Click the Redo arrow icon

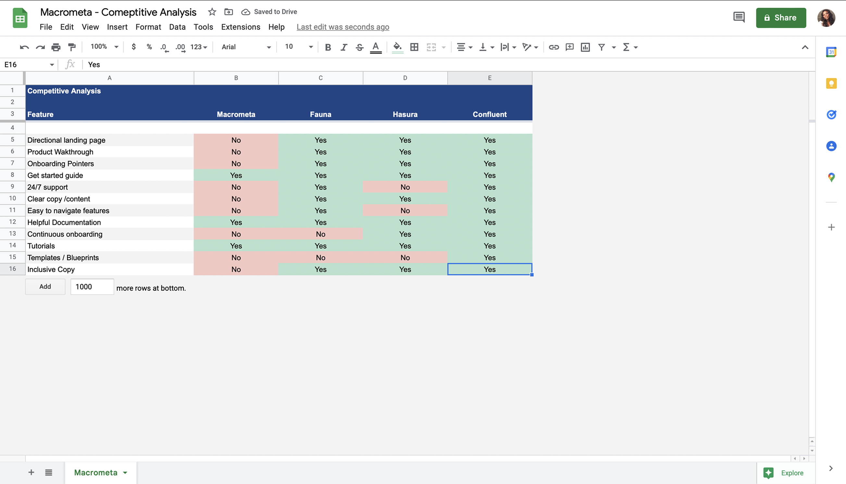pyautogui.click(x=40, y=47)
